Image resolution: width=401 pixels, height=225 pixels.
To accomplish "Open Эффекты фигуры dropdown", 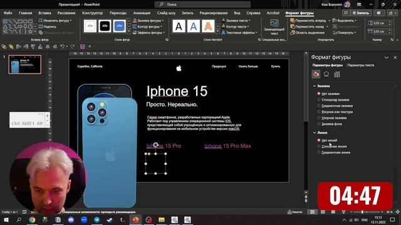I will 149,32.
